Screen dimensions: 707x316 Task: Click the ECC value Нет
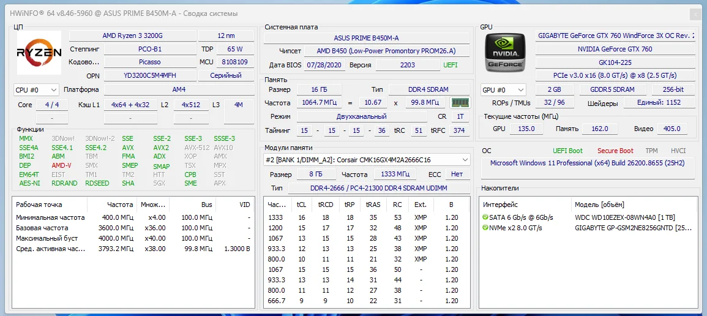click(458, 174)
